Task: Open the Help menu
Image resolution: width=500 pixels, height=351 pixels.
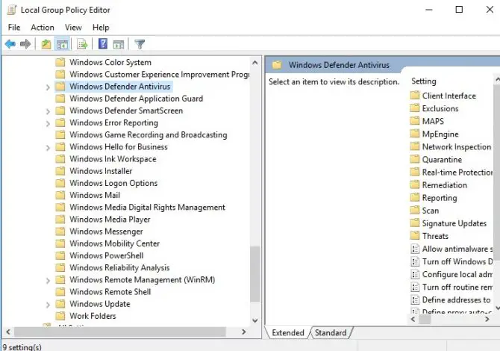Action: [101, 28]
